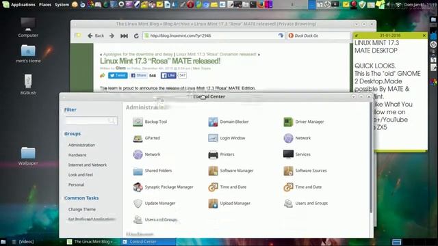Click the Tweet button on blog post
This screenshot has width=438, height=246.
(x=118, y=75)
